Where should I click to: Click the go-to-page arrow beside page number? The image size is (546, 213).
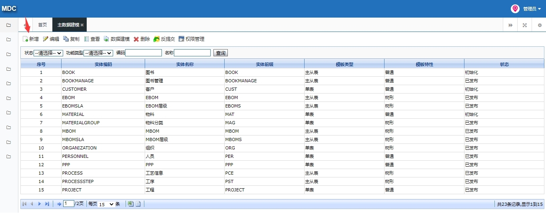59,204
